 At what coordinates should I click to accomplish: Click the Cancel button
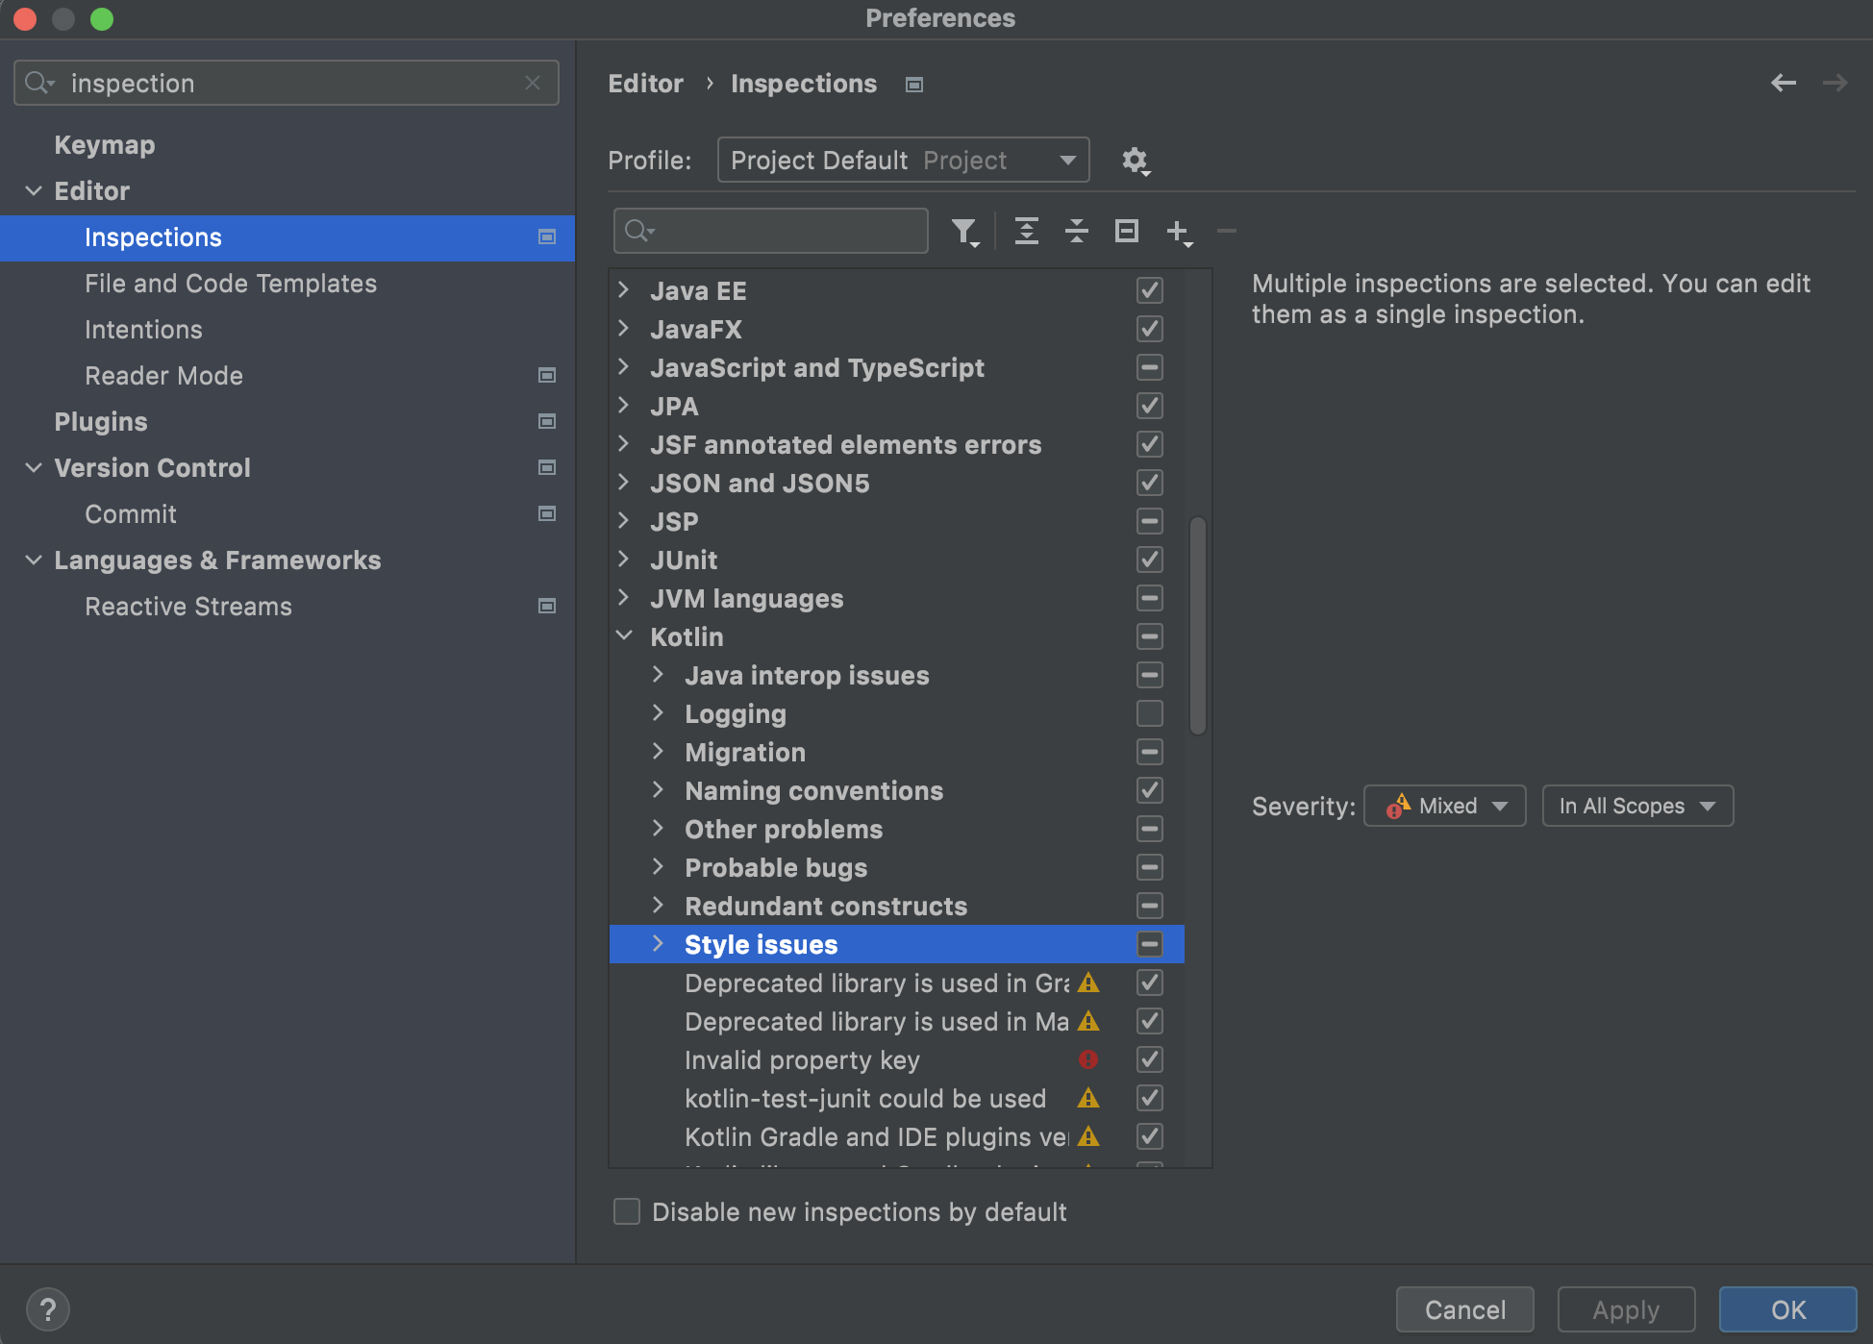[x=1464, y=1309]
